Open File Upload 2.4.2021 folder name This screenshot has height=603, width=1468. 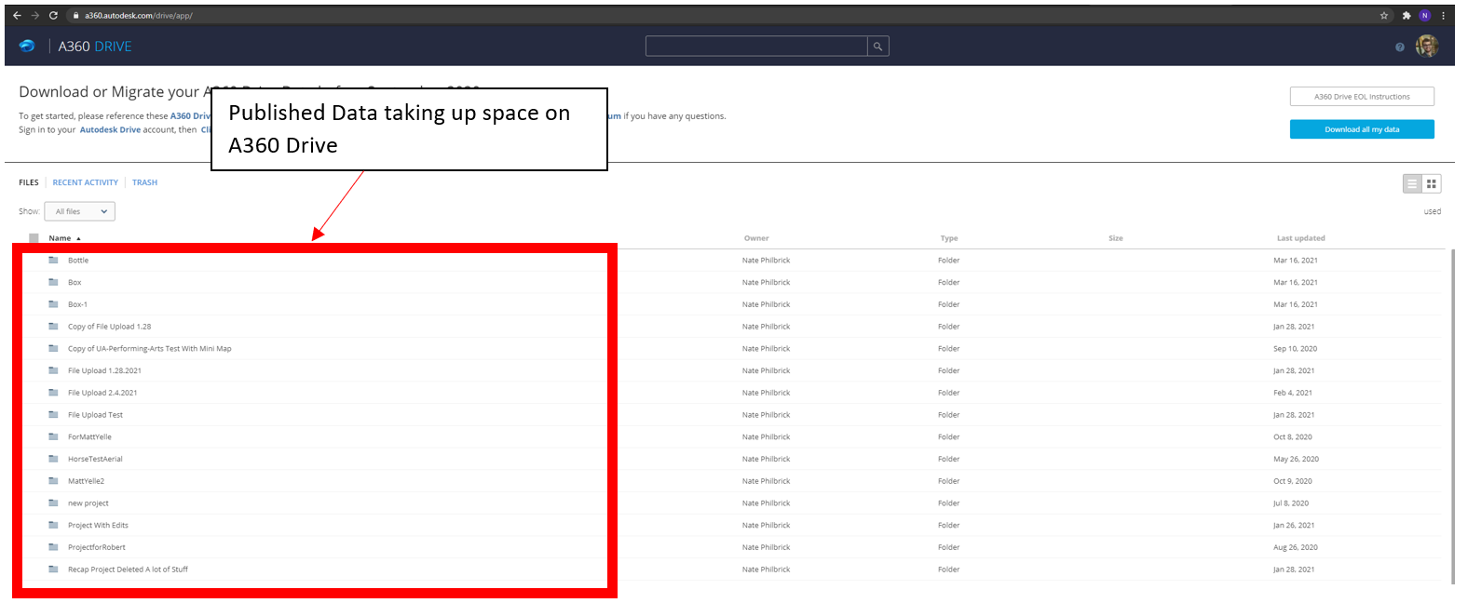(x=102, y=393)
